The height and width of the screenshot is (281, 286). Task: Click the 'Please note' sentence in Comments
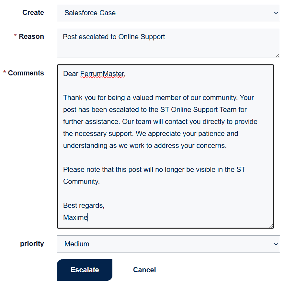pos(154,170)
